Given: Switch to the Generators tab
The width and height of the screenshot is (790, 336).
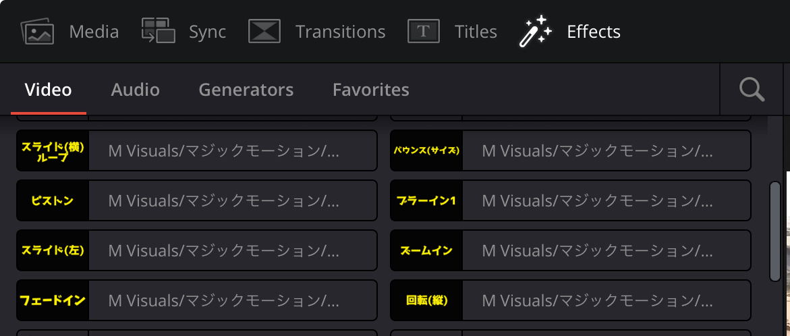Looking at the screenshot, I should (x=246, y=90).
